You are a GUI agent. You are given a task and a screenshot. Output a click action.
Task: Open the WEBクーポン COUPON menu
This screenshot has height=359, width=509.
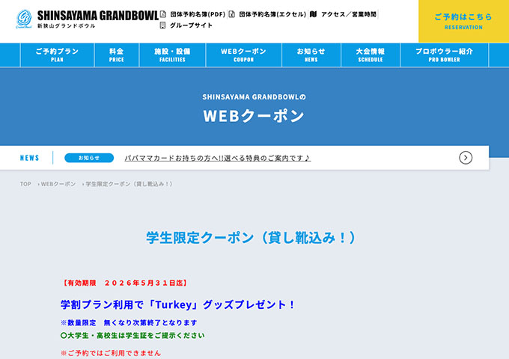(244, 55)
